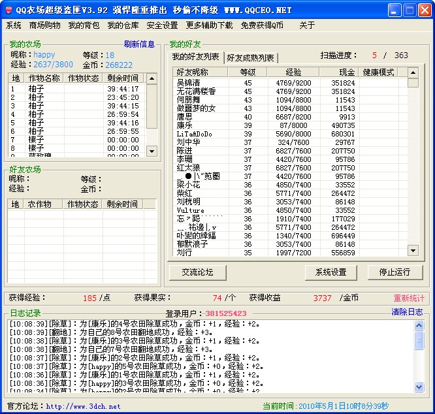
Task: Click the friends list 等级 column header
Action: 248,72
